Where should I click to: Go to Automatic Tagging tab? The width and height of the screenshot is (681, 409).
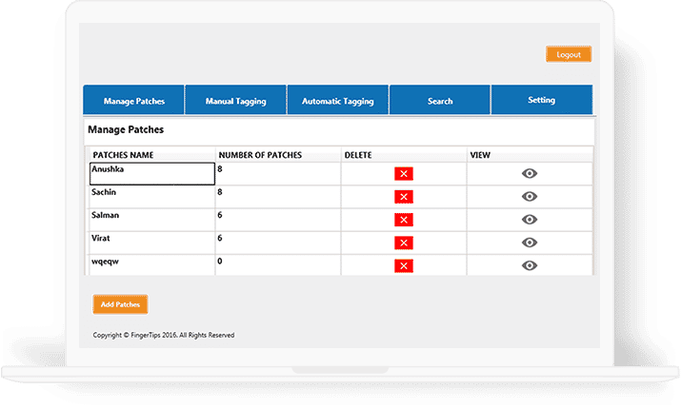point(337,101)
